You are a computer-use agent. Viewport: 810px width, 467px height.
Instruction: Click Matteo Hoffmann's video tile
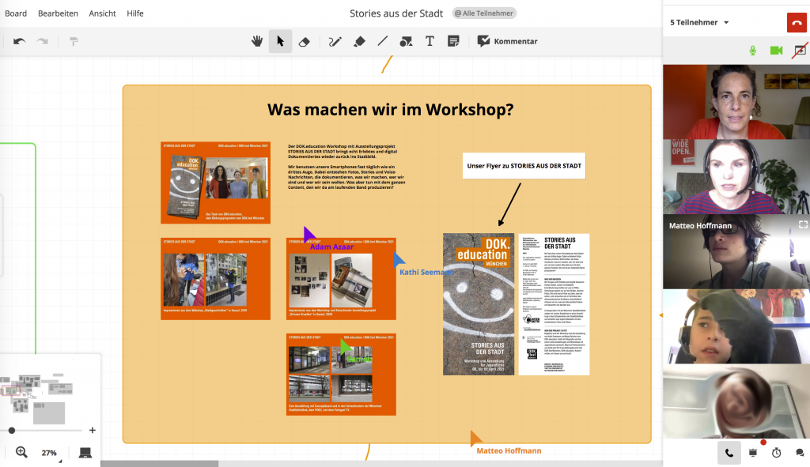pos(736,251)
